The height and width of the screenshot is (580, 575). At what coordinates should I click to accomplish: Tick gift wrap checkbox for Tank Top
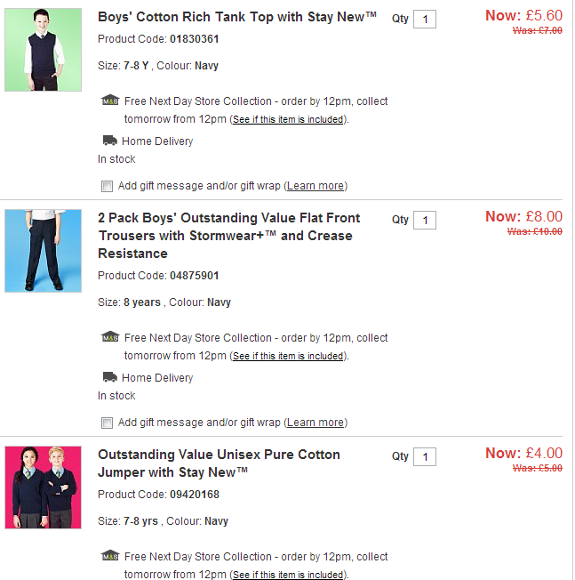(107, 186)
